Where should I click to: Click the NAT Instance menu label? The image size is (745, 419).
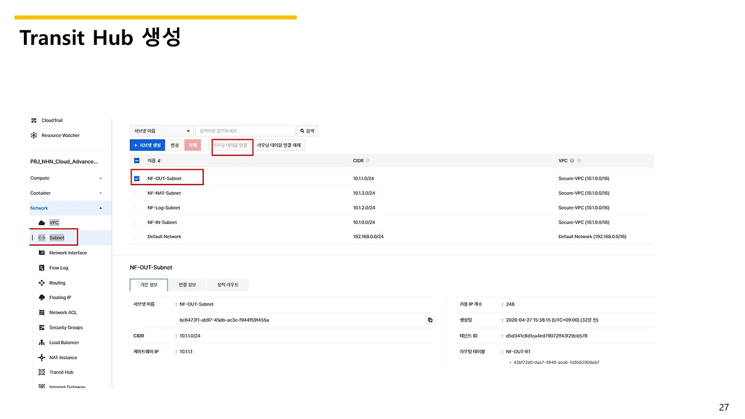pos(63,357)
